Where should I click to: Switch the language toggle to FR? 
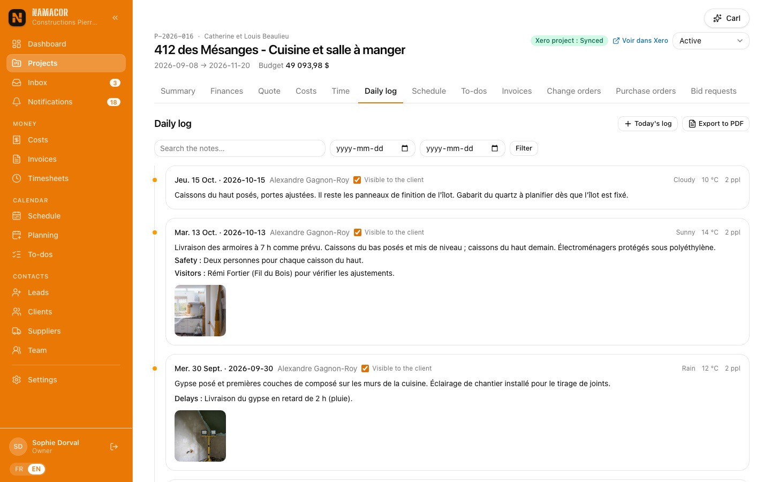pyautogui.click(x=19, y=469)
